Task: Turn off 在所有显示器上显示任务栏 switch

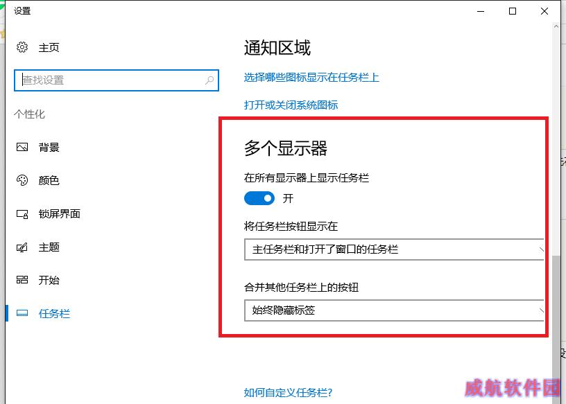Action: [259, 198]
